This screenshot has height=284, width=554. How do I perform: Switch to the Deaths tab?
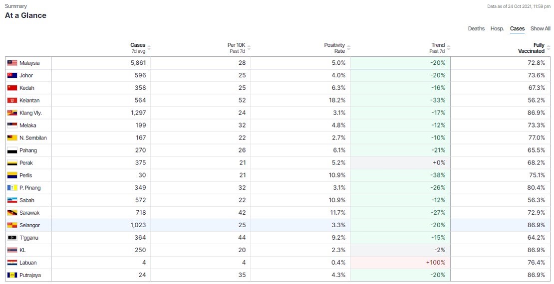476,29
